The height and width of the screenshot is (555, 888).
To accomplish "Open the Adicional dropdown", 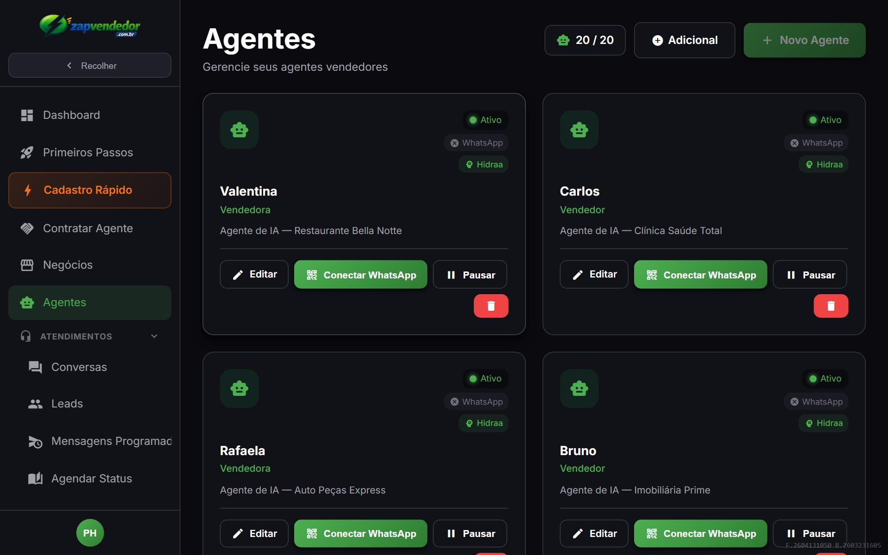I will point(684,40).
